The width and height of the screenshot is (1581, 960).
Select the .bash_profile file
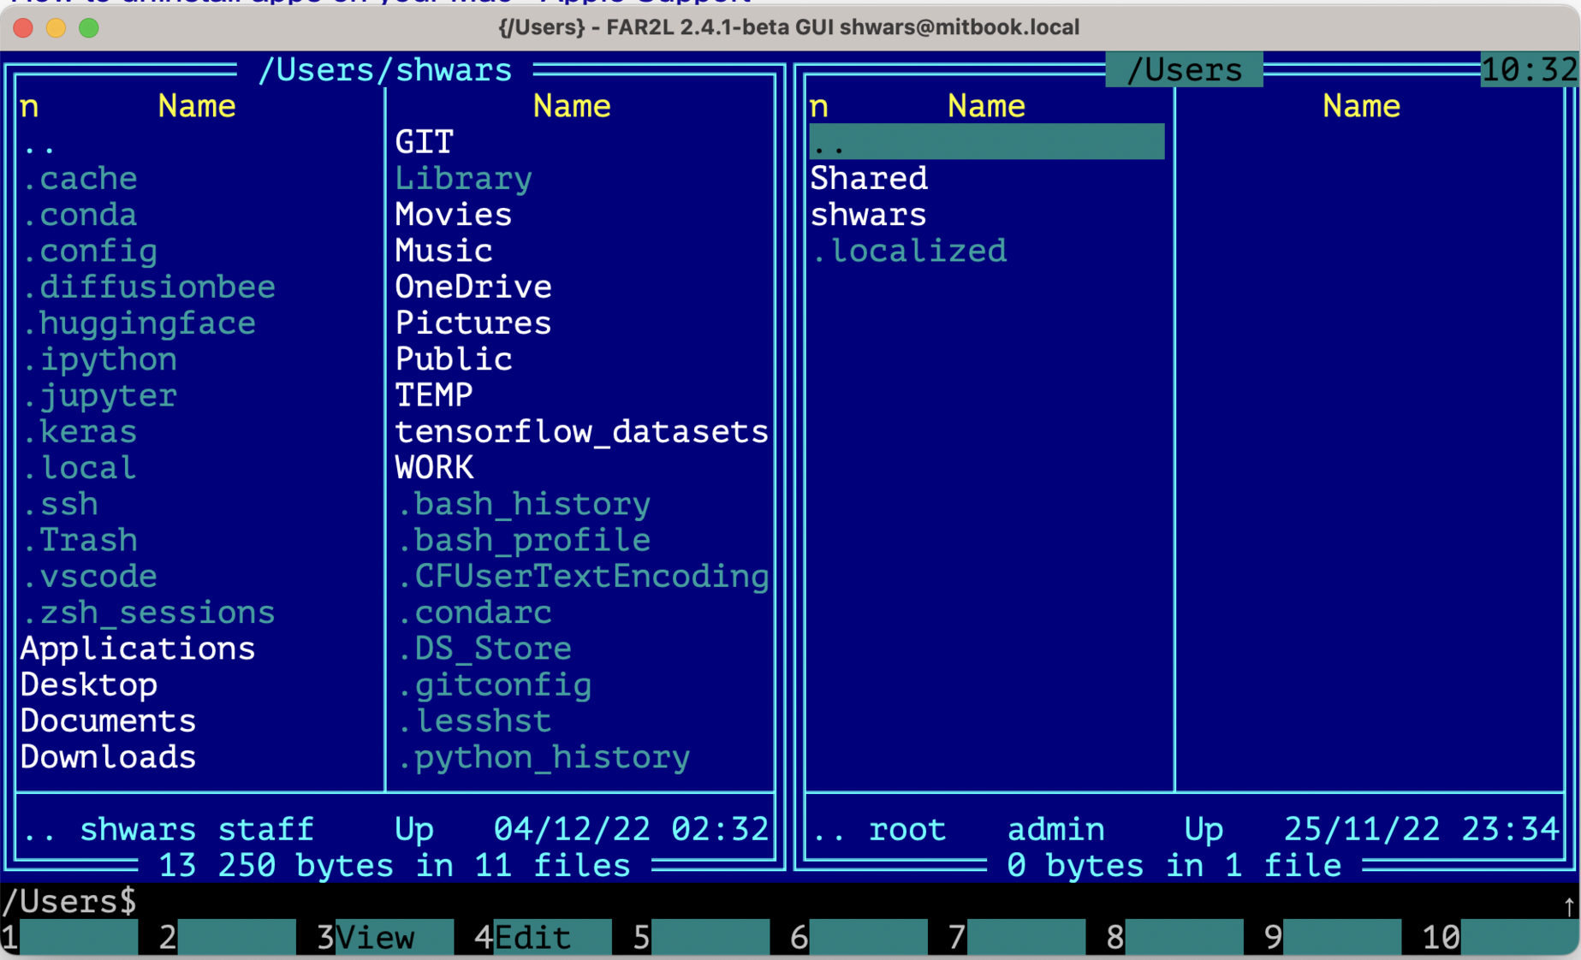(x=523, y=541)
